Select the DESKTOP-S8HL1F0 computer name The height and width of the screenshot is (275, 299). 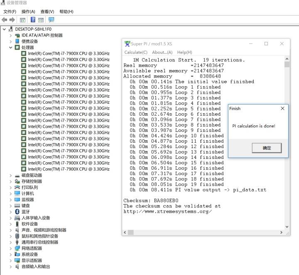pyautogui.click(x=33, y=29)
